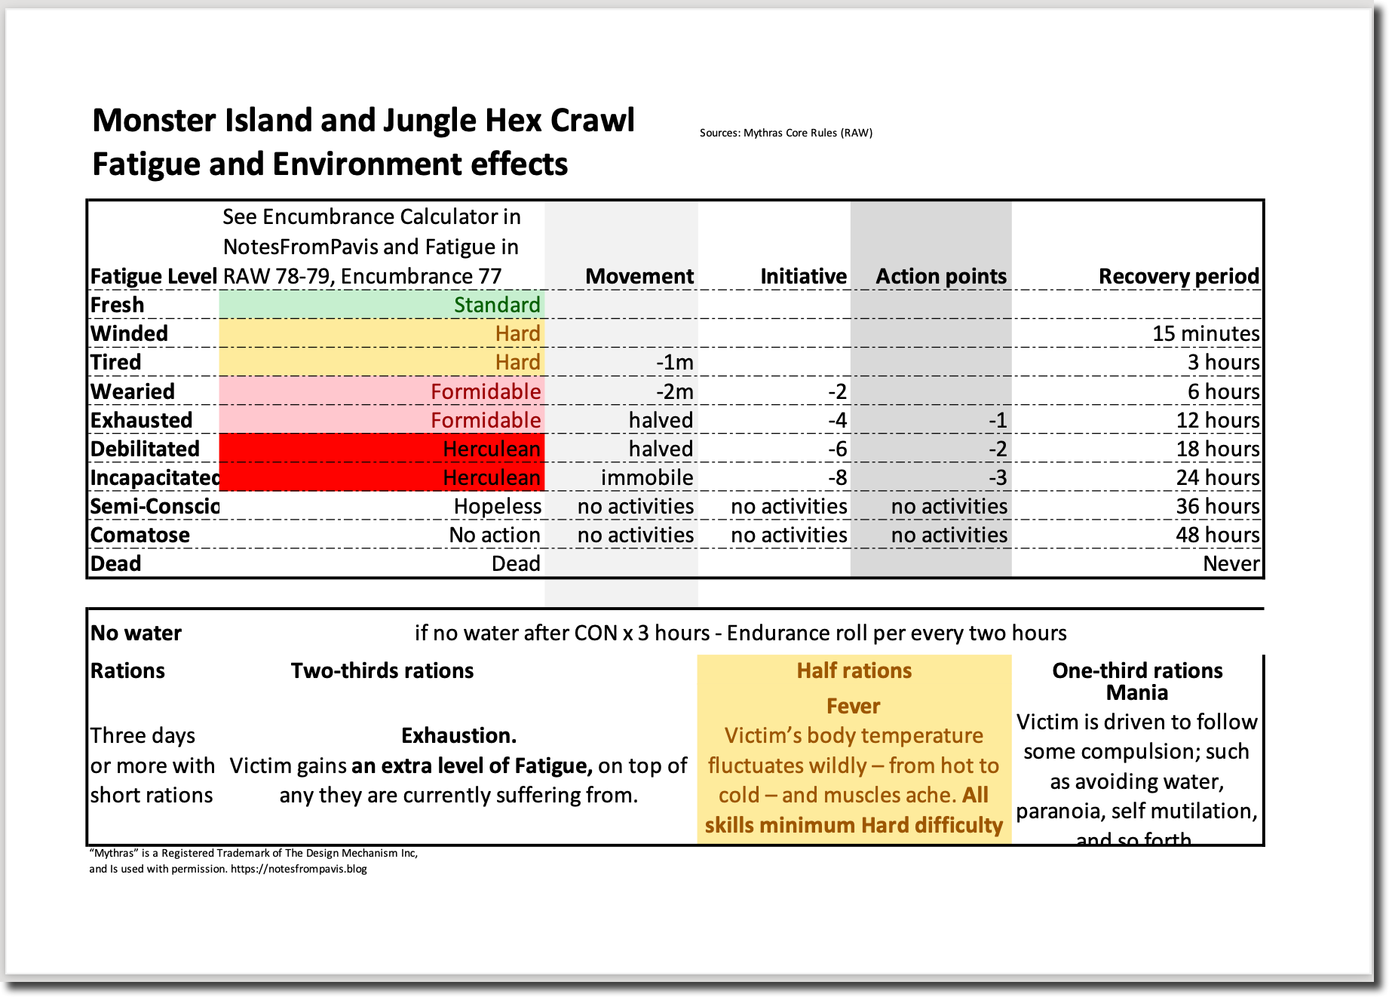Select the Winded 15 minutes recovery cell
Image resolution: width=1389 pixels, height=997 pixels.
coord(1205,333)
